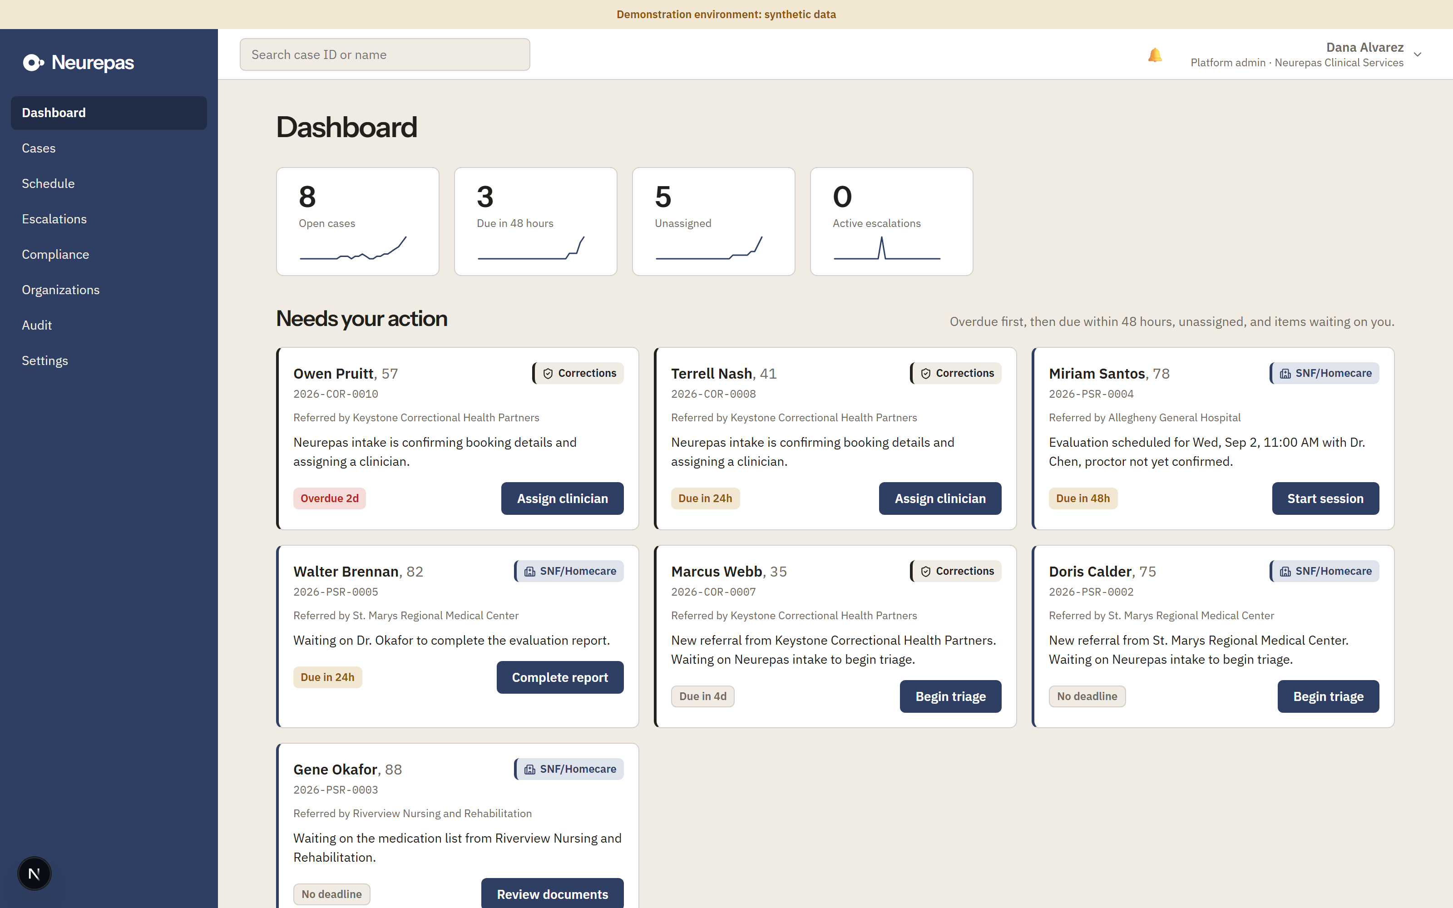Open the Dashboard sidebar item

tap(109, 113)
